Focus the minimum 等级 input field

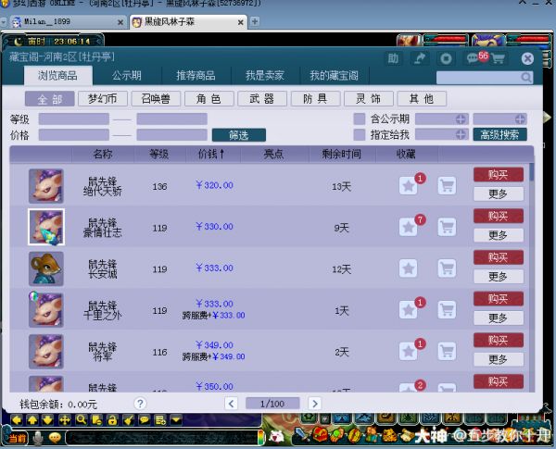74,119
